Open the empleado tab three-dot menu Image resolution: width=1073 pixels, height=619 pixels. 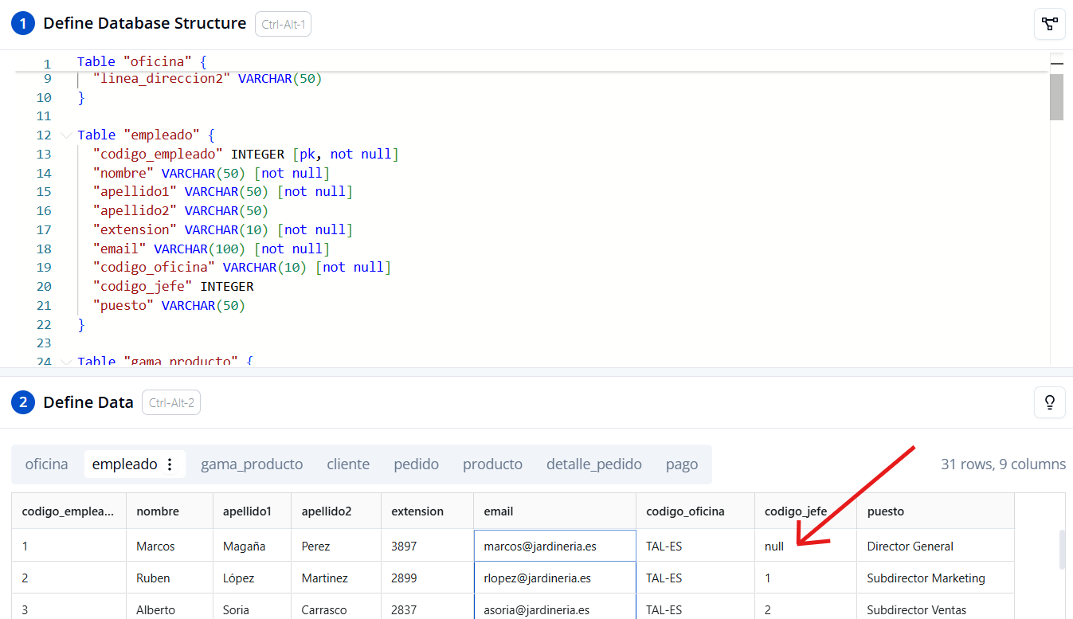coord(169,464)
